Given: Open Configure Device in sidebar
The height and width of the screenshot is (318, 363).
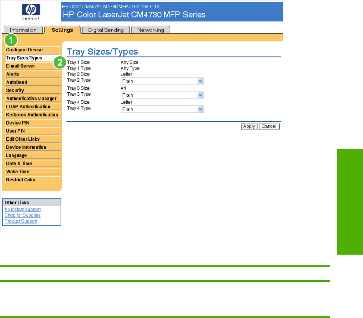Looking at the screenshot, I should (33, 50).
